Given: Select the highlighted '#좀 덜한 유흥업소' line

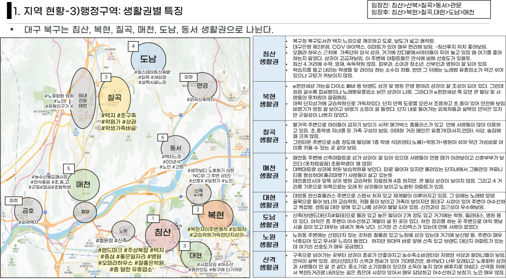Looking at the screenshot, I should [131, 269].
